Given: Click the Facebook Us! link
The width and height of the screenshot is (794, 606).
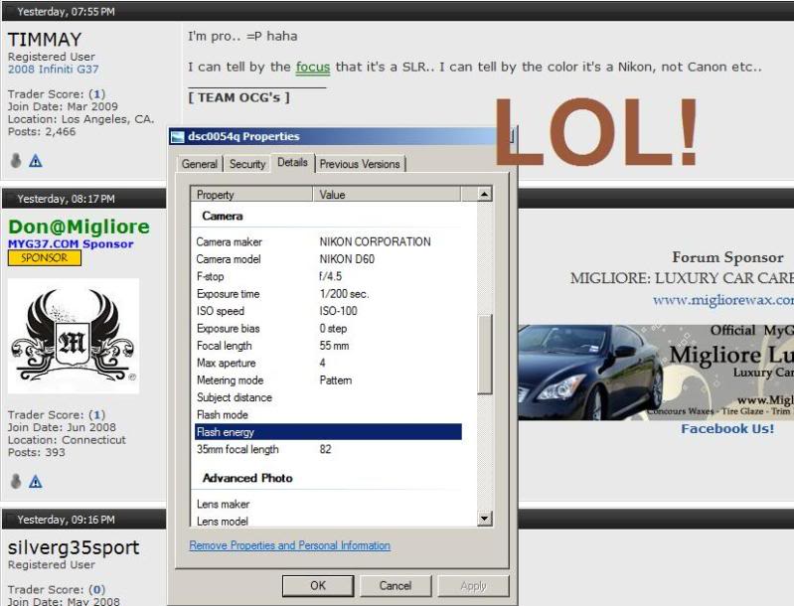Looking at the screenshot, I should pyautogui.click(x=727, y=429).
